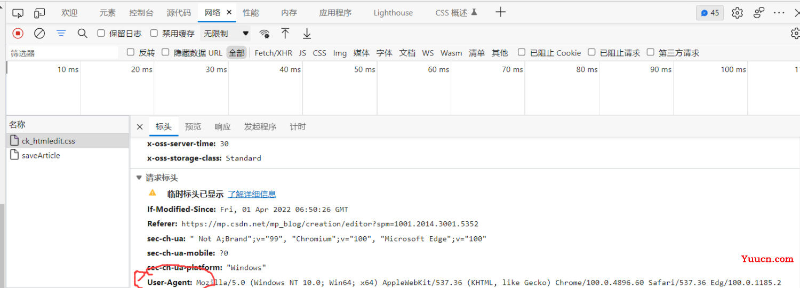This screenshot has width=800, height=288.
Task: Open the 控制台 tab
Action: pos(141,13)
